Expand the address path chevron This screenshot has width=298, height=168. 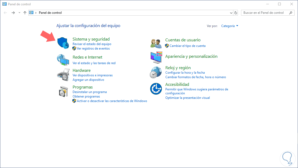[x=36, y=13]
